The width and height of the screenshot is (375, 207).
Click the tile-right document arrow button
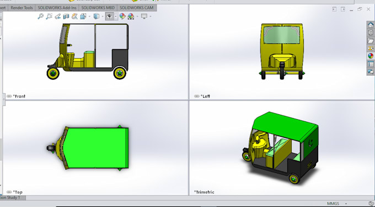click(x=343, y=9)
